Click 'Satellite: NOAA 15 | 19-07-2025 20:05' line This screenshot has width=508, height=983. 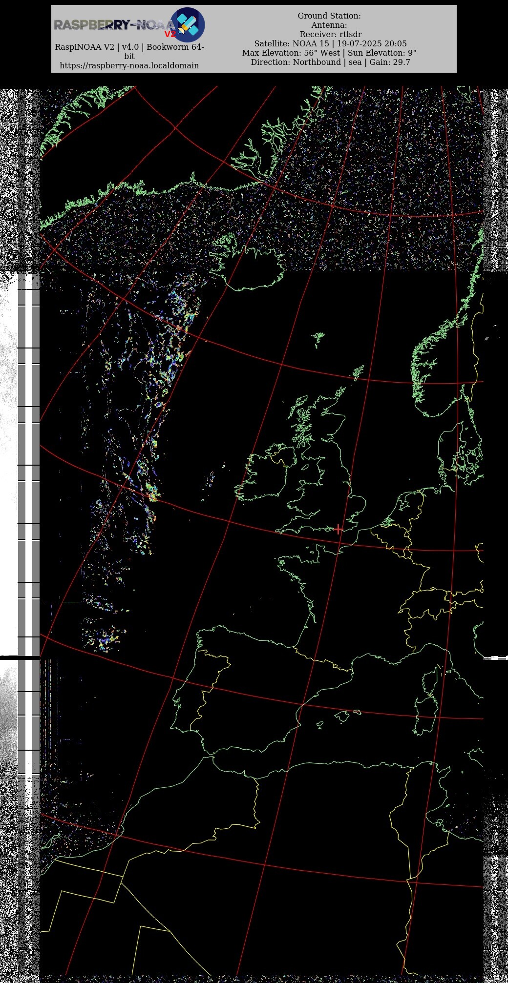[x=330, y=44]
